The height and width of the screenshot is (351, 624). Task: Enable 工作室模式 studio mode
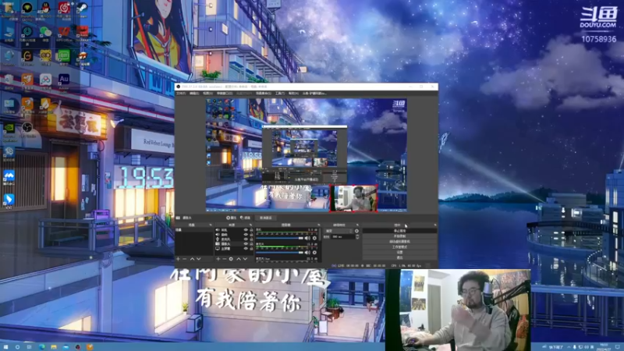click(399, 246)
